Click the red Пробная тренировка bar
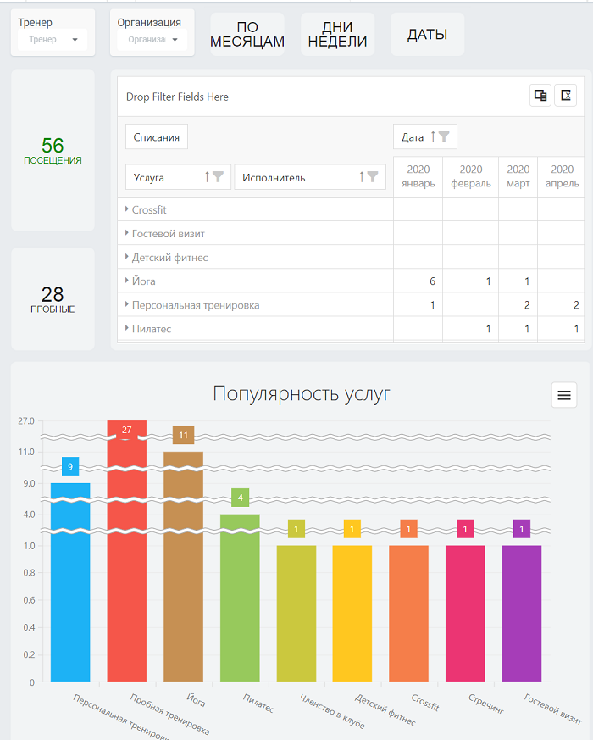The height and width of the screenshot is (740, 593). [127, 551]
